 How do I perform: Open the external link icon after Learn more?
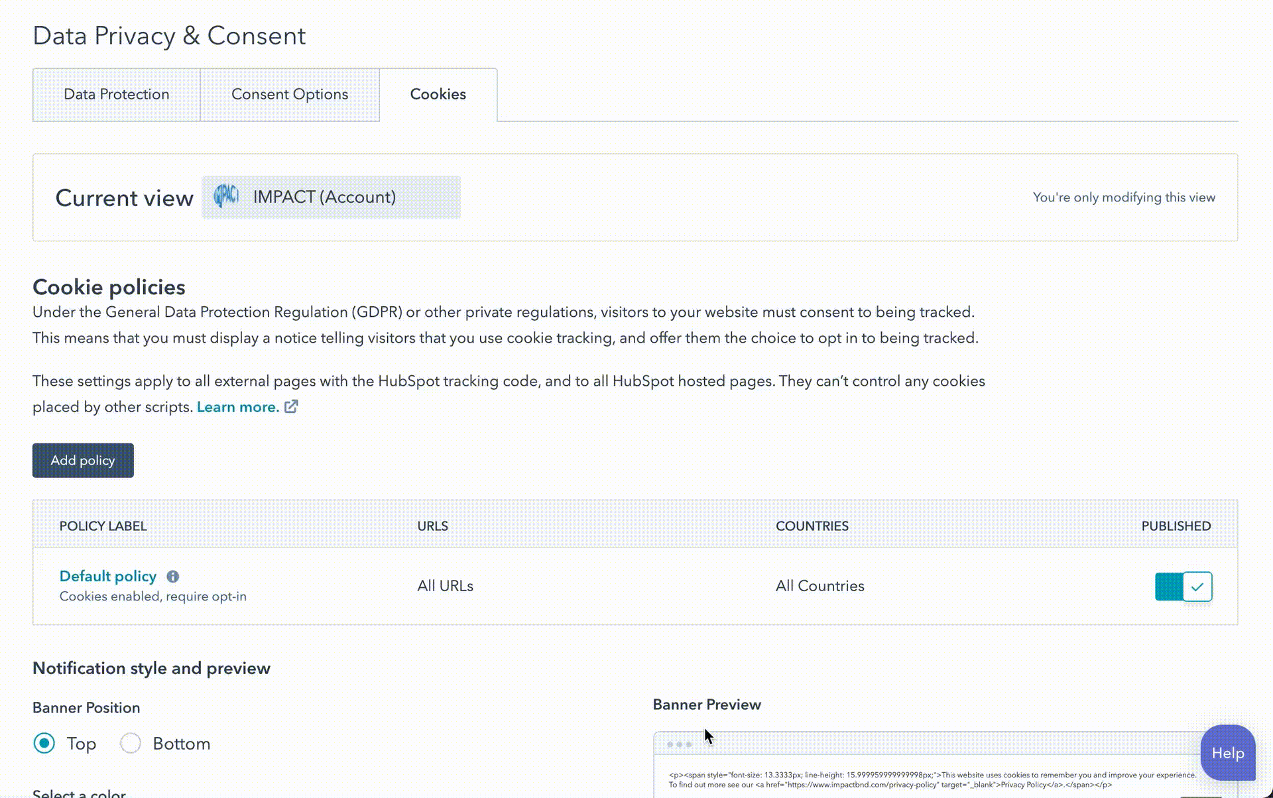coord(292,406)
